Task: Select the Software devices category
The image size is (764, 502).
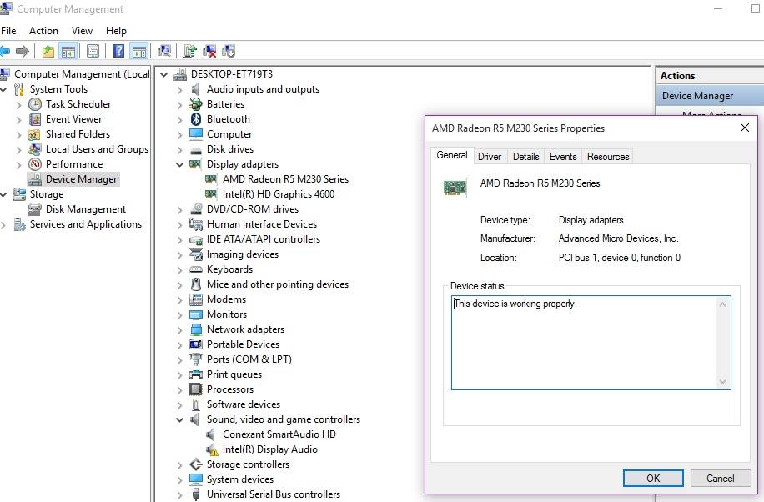Action: pyautogui.click(x=244, y=404)
